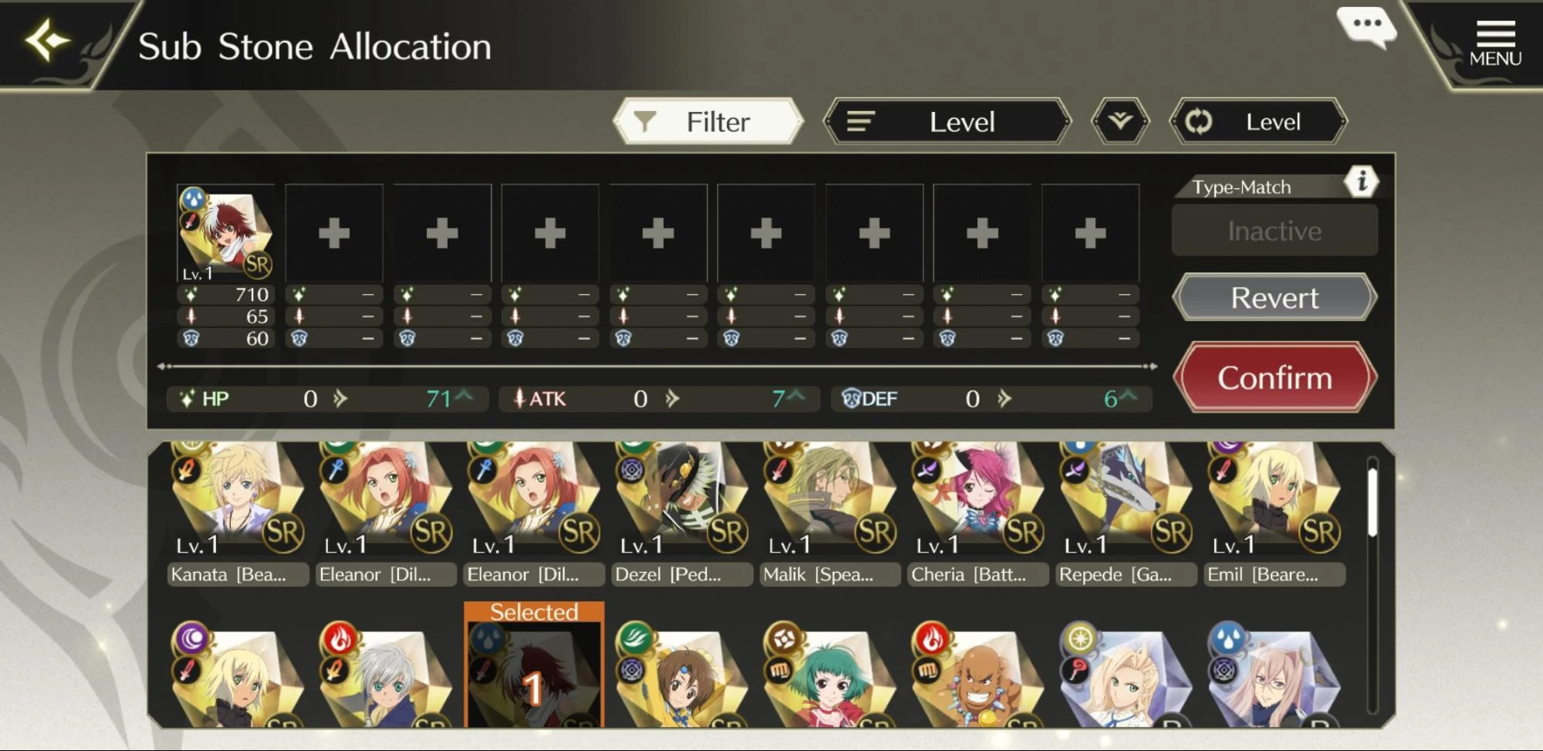
Task: Click the Type-Match info icon
Action: (x=1361, y=181)
